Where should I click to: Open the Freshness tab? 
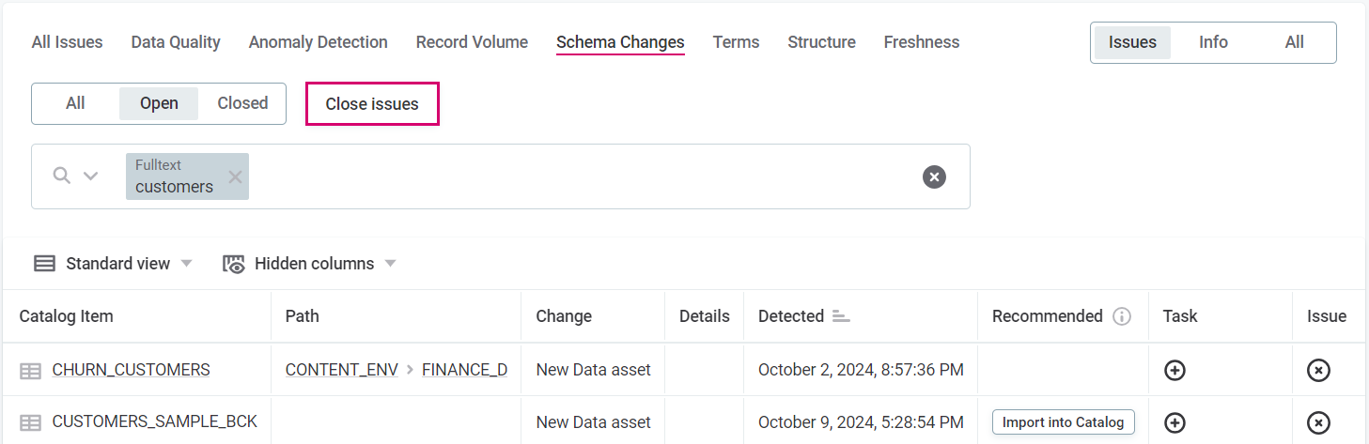coord(921,42)
